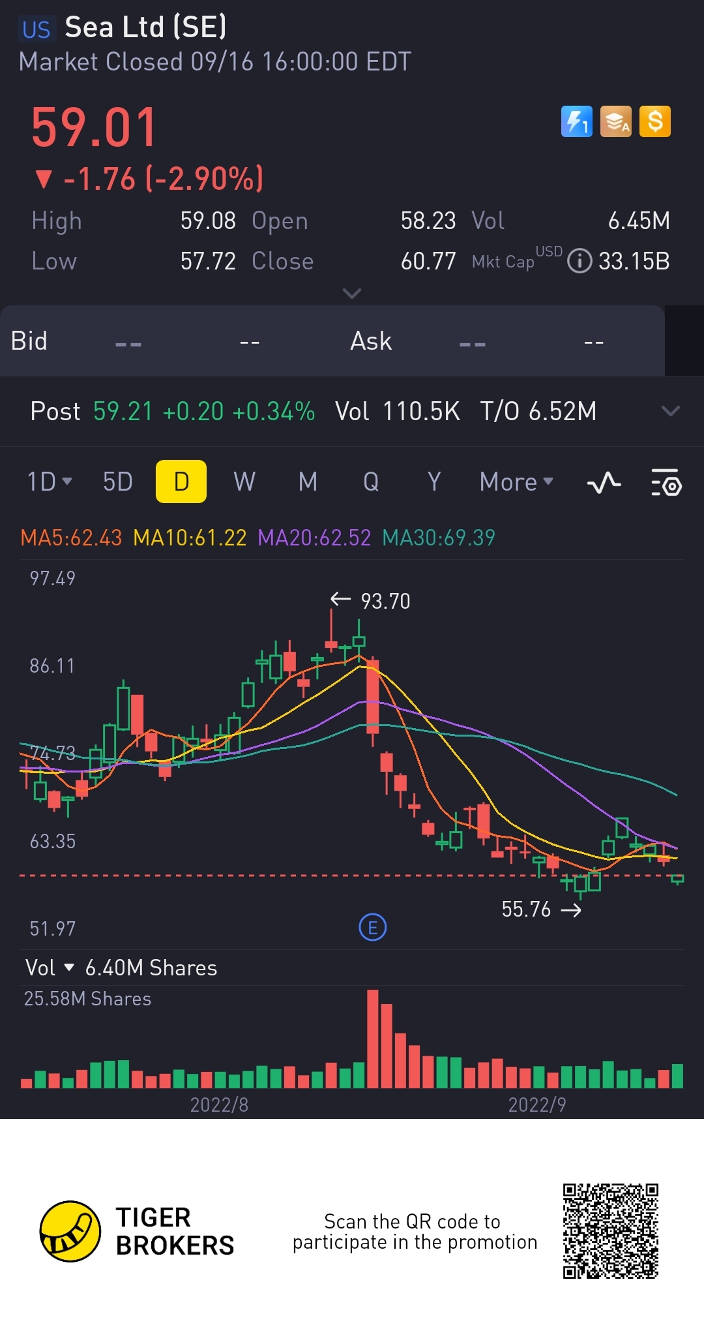Switch to W weekly chart tab
This screenshot has width=704, height=1344.
pos(244,482)
